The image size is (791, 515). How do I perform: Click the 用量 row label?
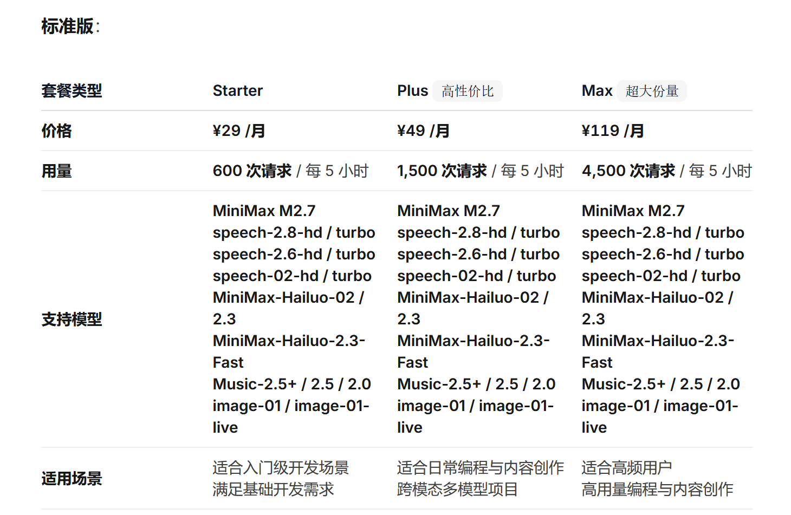[56, 171]
